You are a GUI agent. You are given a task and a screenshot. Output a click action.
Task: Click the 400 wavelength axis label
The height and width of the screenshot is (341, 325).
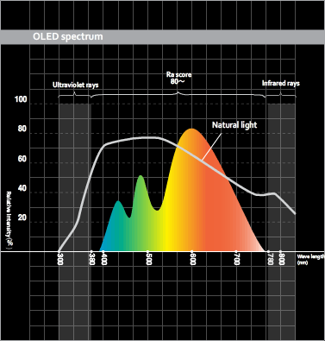[104, 259]
